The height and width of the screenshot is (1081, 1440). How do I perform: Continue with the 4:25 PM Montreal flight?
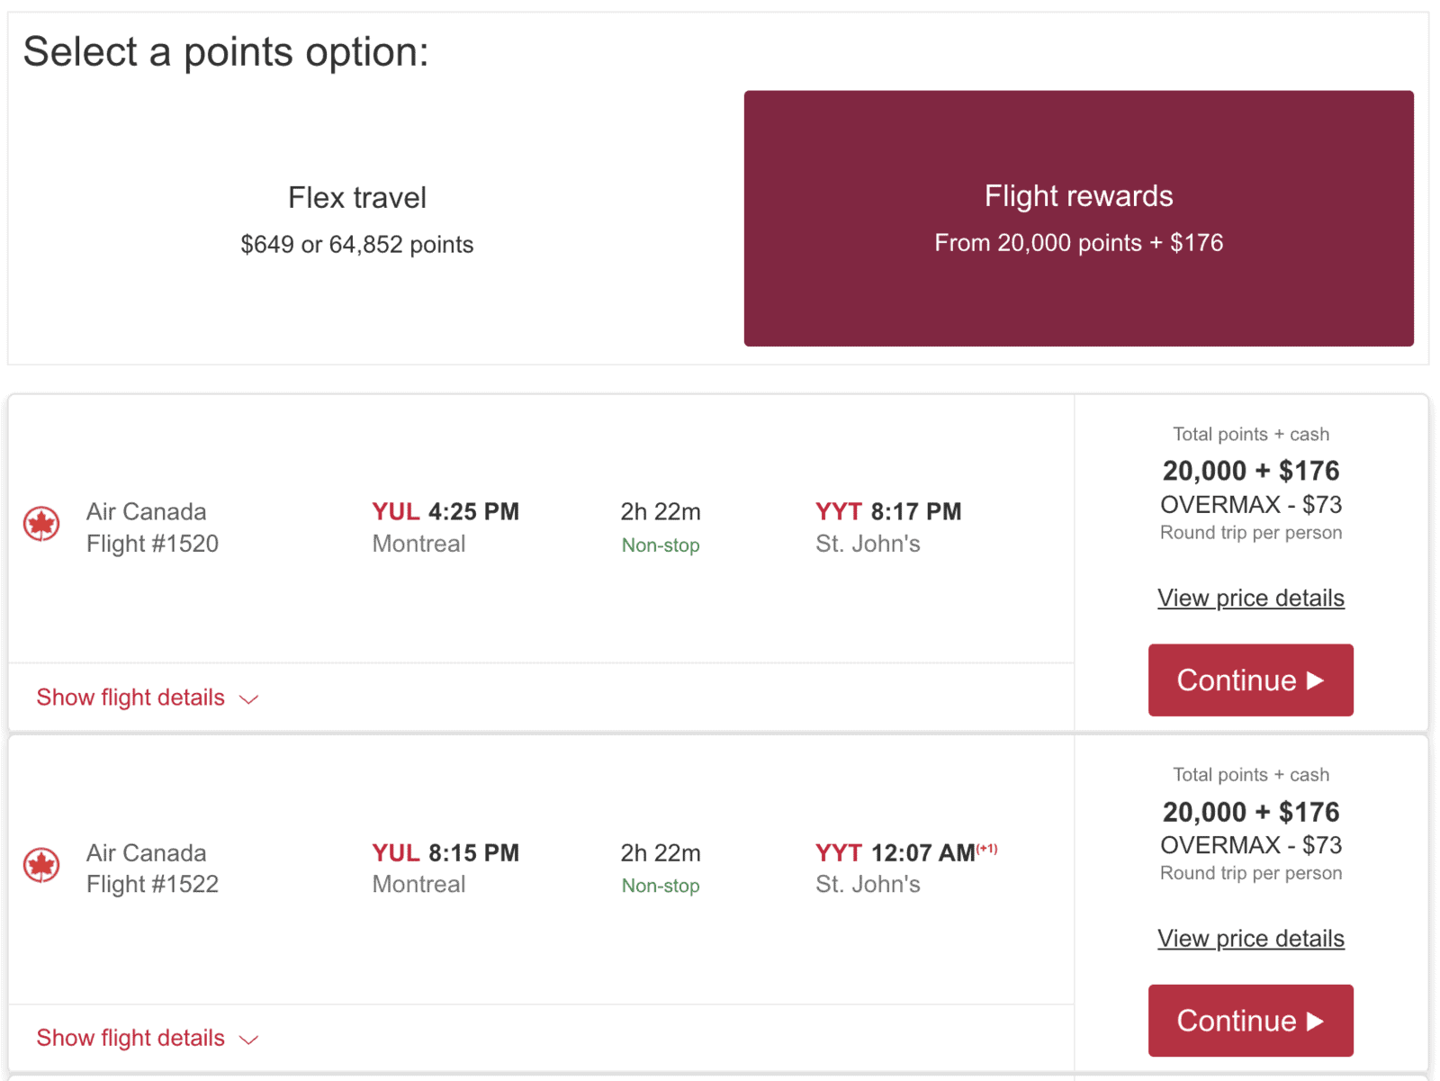click(x=1250, y=680)
